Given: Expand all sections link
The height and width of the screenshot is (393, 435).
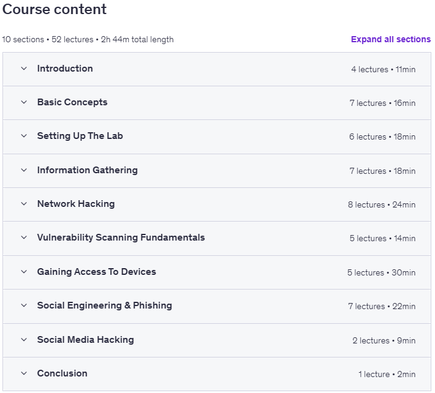Looking at the screenshot, I should 391,39.
